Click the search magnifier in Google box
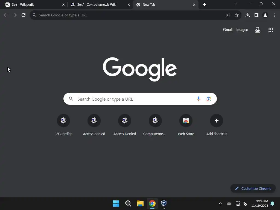Viewport: 280px width, 210px height. 71,98
